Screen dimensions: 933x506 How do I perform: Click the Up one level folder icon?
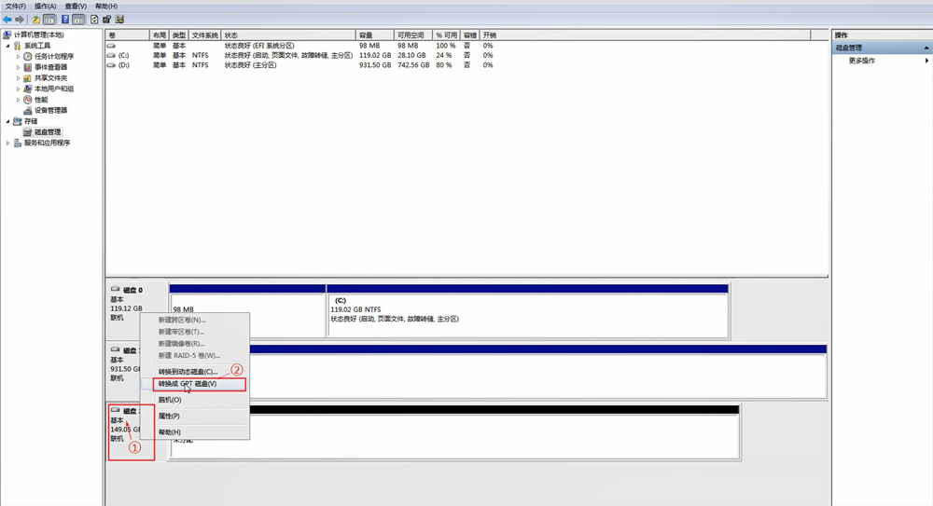coord(36,19)
